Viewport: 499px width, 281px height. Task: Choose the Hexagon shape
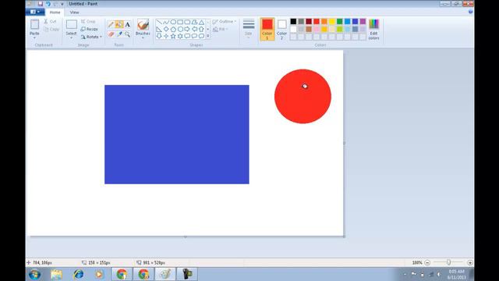(x=180, y=29)
